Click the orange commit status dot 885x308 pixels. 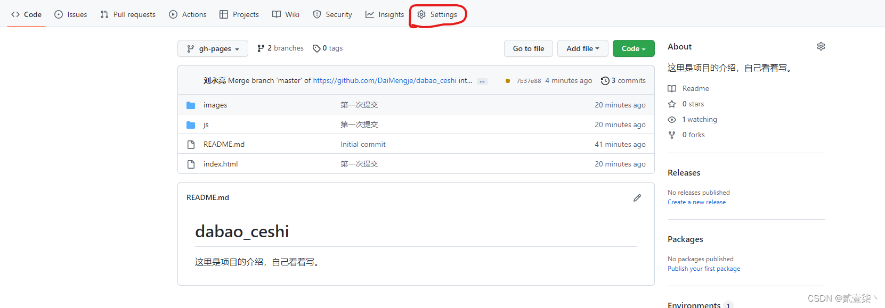(507, 81)
